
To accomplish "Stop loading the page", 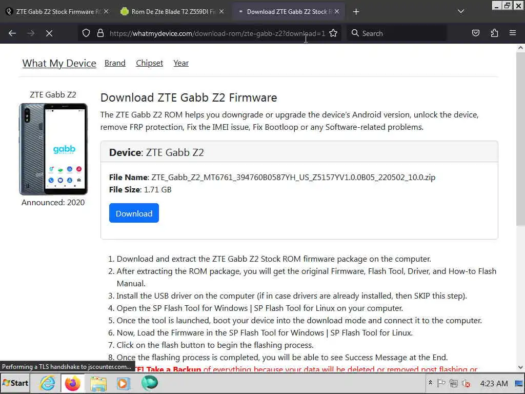I will point(49,33).
